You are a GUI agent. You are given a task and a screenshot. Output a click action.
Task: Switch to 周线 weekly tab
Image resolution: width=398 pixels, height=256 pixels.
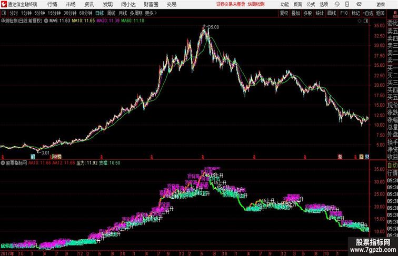[111, 13]
